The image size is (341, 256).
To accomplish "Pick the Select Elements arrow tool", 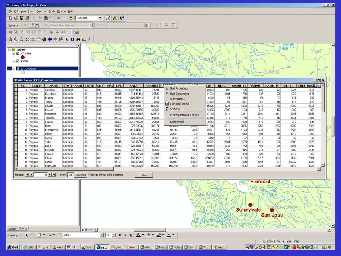I will click(67, 39).
